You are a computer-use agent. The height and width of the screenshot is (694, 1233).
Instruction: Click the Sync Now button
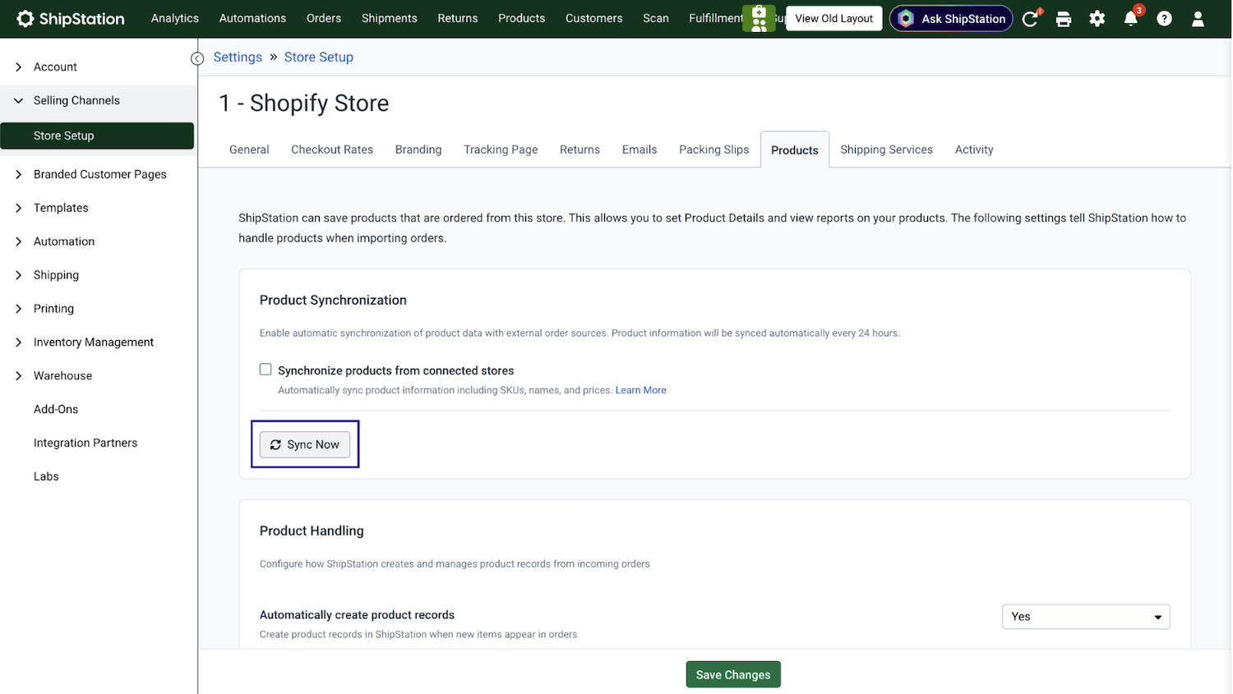(305, 444)
